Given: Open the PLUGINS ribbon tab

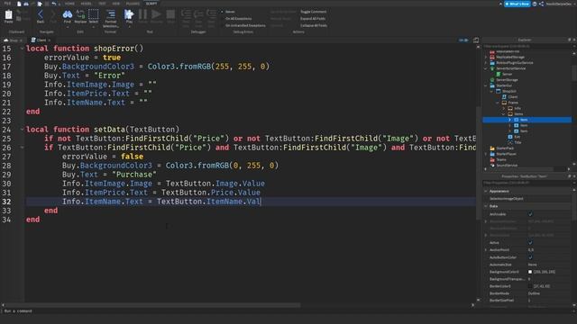Looking at the screenshot, I should [133, 4].
